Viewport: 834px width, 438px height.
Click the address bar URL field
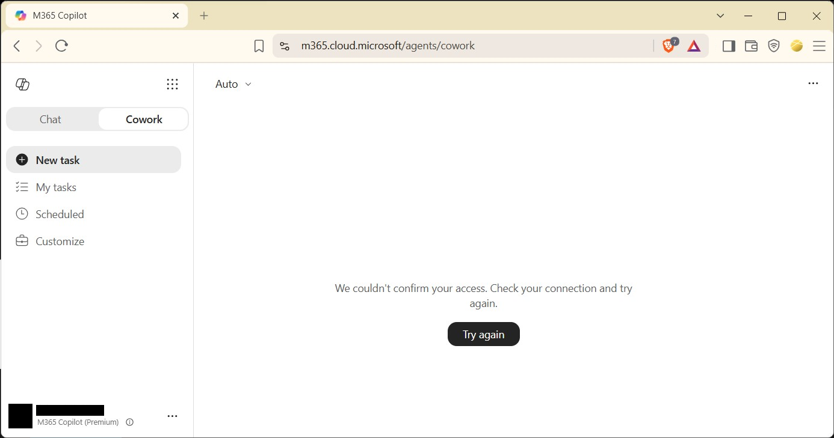pyautogui.click(x=469, y=46)
